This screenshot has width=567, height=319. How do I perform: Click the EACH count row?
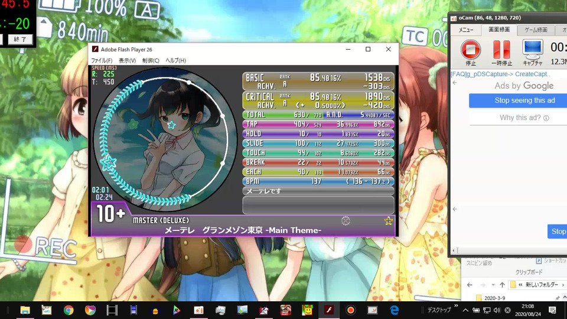point(318,172)
